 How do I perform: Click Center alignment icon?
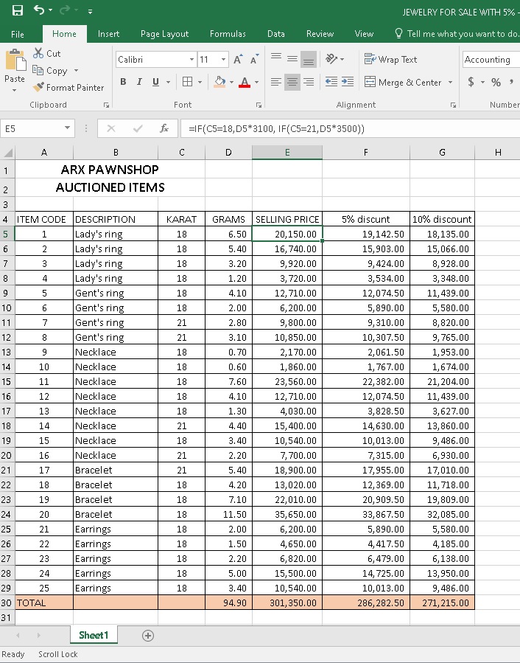292,82
